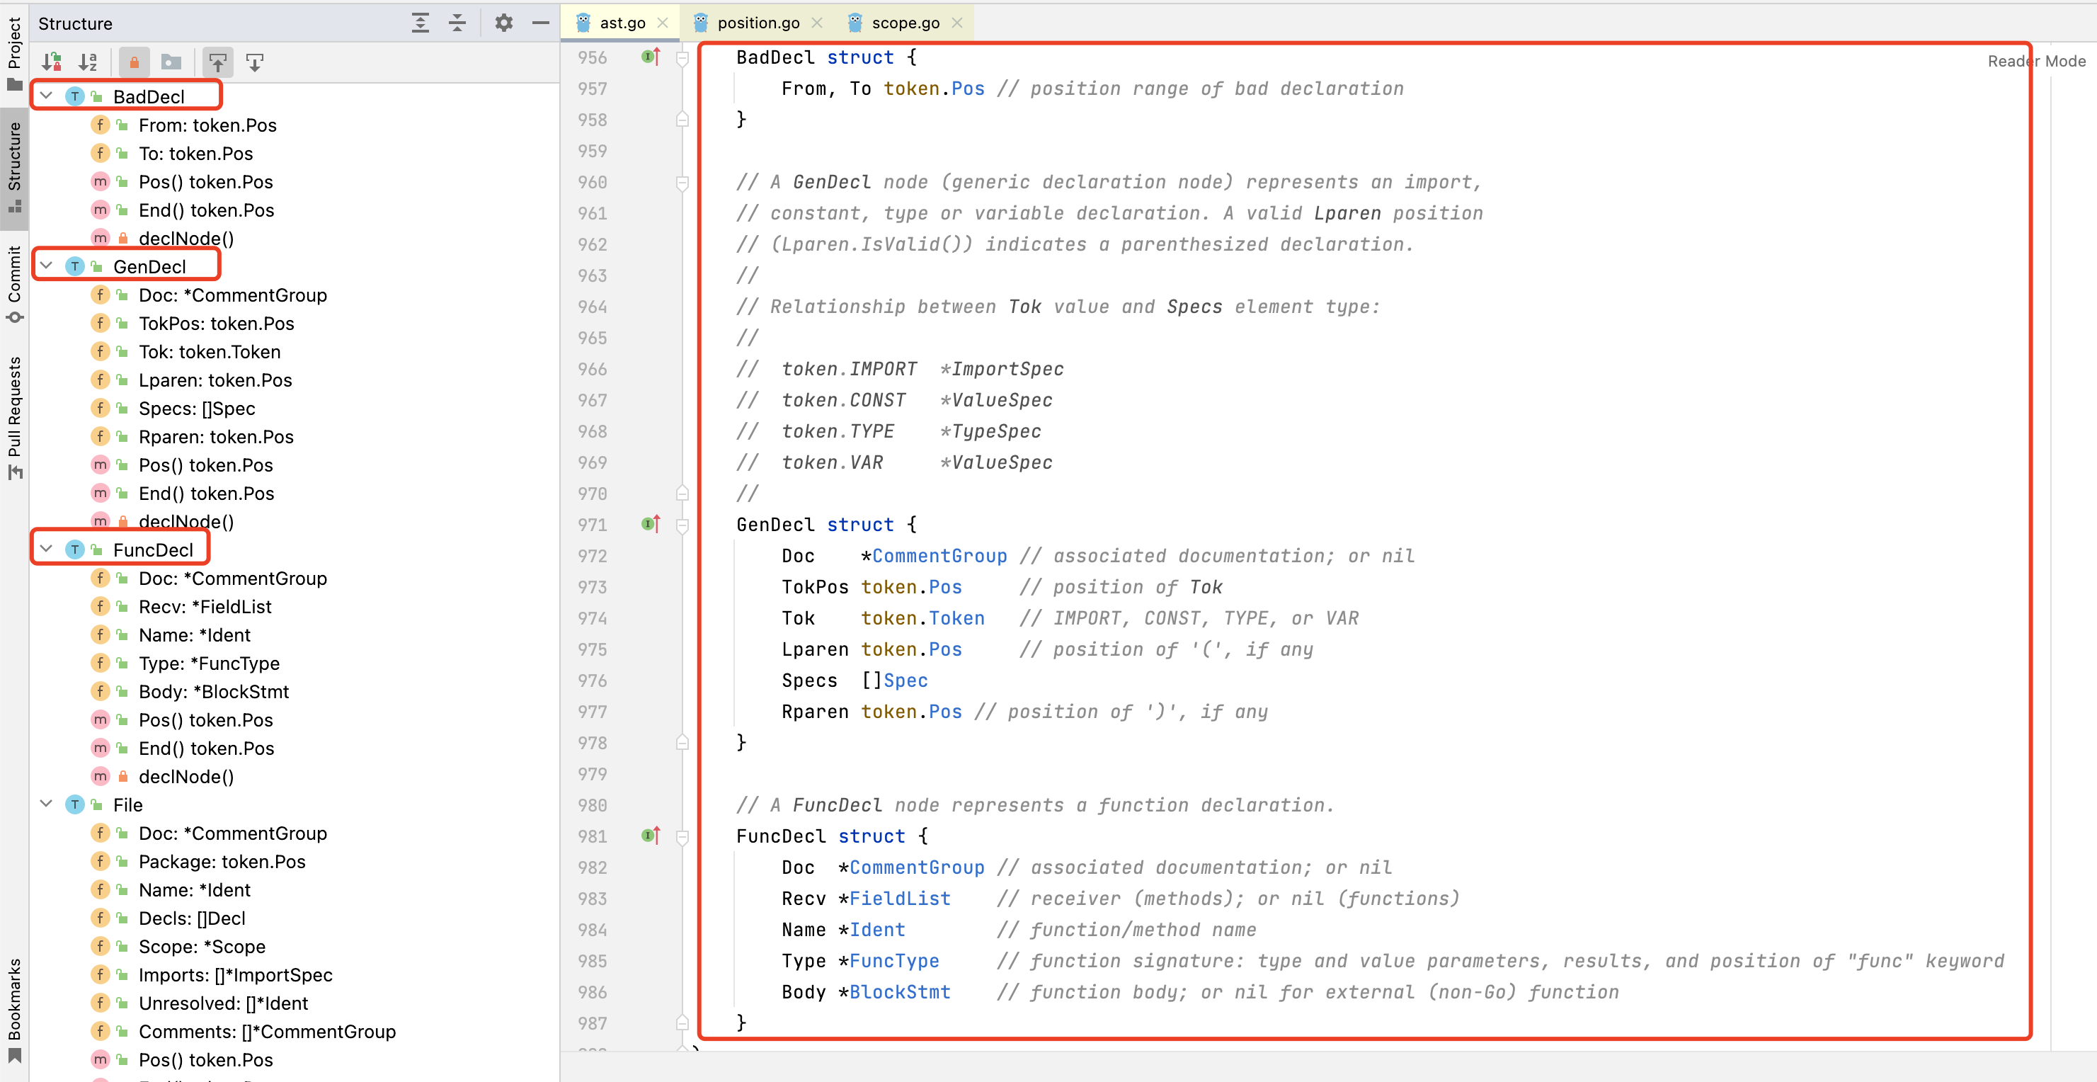Screen dimensions: 2097x1082
Task: Click Spec type on line 976
Action: pyautogui.click(x=905, y=680)
